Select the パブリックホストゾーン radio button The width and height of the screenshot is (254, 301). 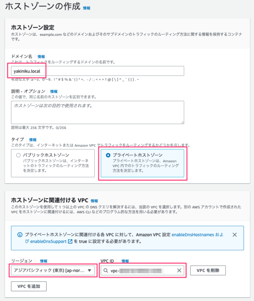tap(18, 155)
